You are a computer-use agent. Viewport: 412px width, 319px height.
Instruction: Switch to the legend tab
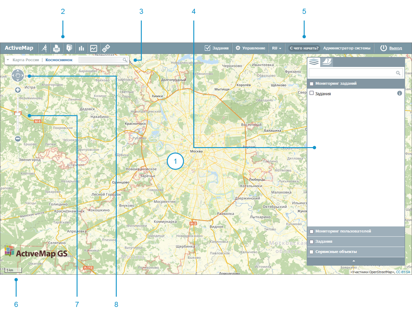pos(327,62)
